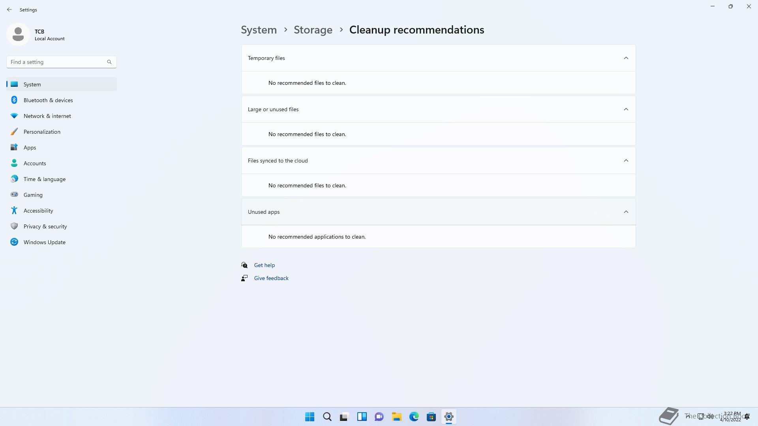Go to Windows Update
This screenshot has height=426, width=758.
62,242
